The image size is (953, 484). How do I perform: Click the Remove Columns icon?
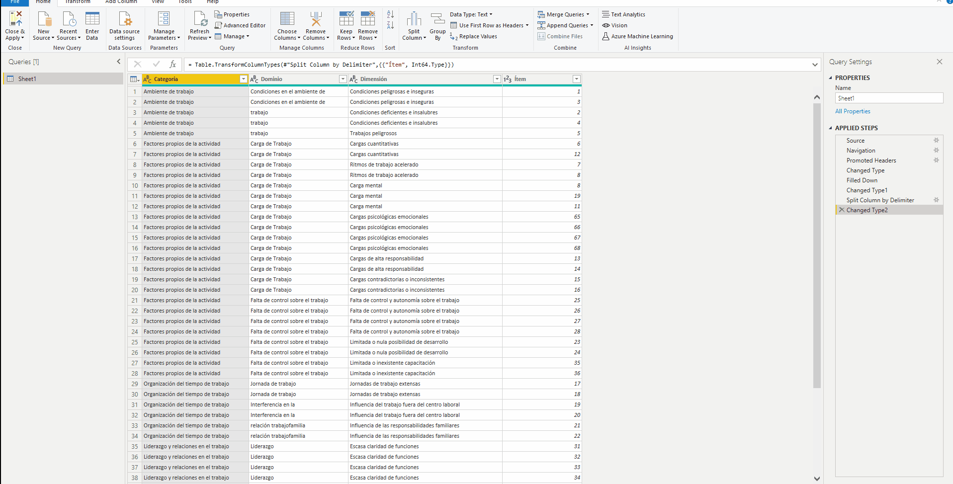pos(316,19)
